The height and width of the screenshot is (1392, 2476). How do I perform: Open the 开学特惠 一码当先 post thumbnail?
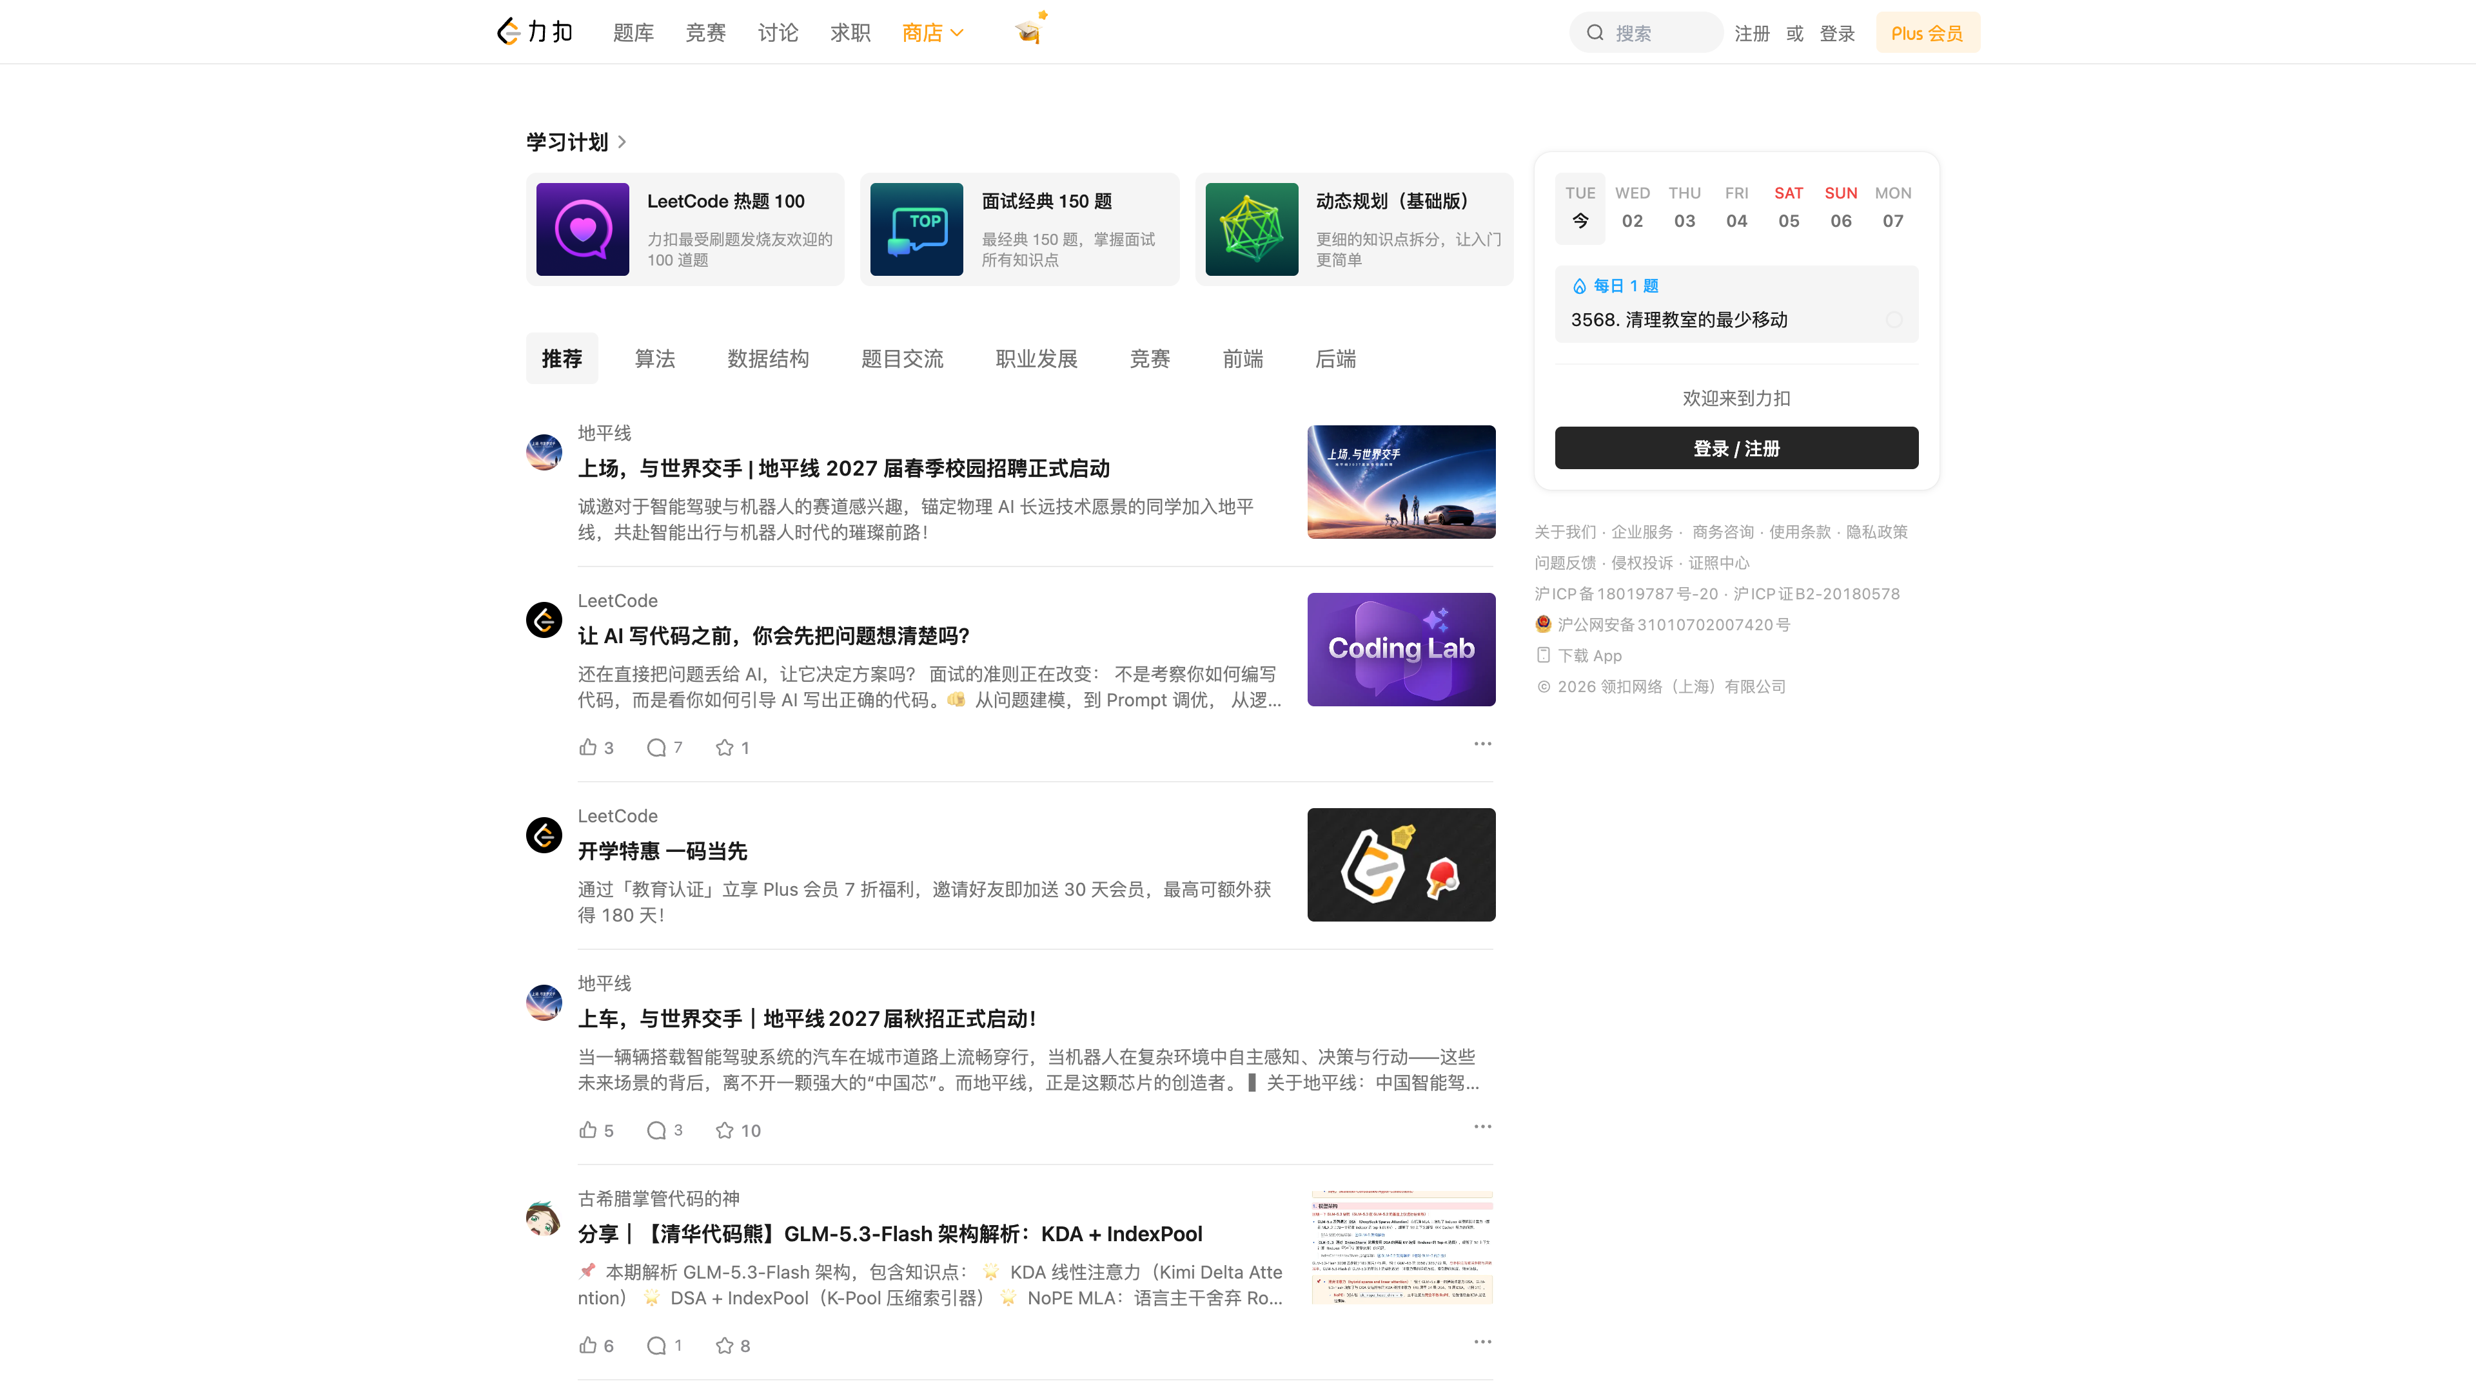(1400, 865)
